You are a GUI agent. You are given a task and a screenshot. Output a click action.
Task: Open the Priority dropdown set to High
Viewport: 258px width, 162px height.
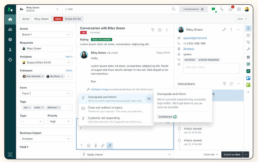(60, 121)
